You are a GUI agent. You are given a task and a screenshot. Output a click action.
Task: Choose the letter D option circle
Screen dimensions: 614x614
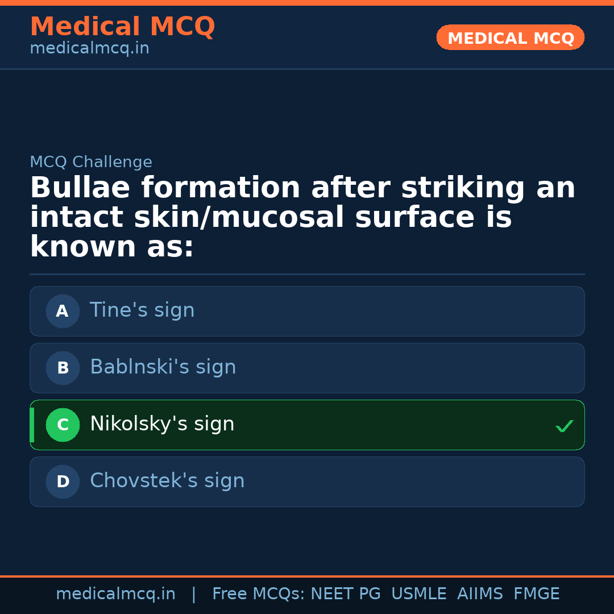pyautogui.click(x=63, y=482)
